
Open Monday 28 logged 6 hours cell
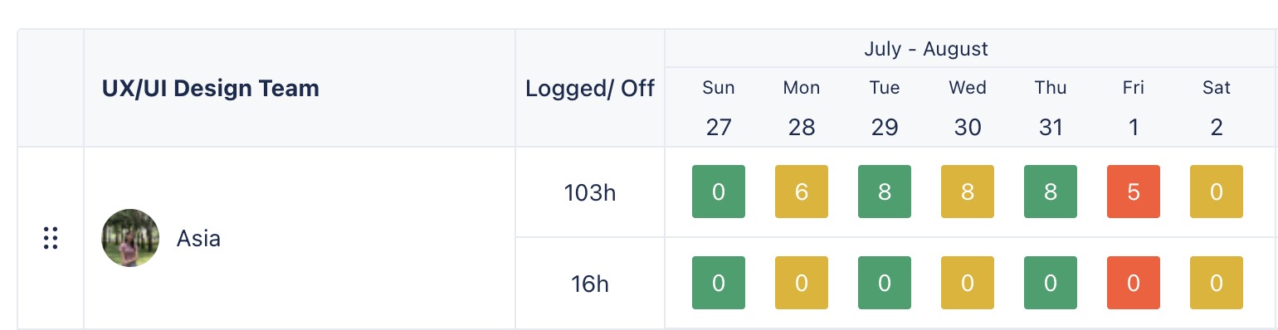coord(802,192)
